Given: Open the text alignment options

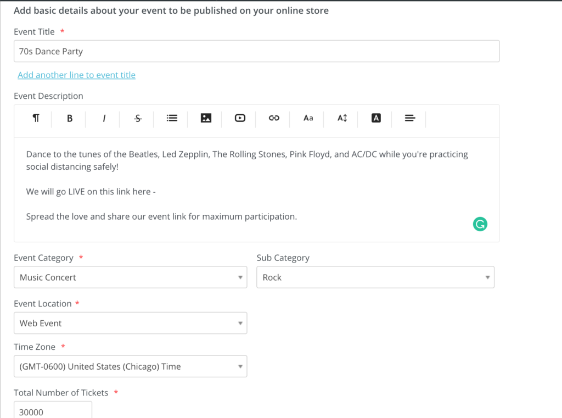Looking at the screenshot, I should (409, 118).
